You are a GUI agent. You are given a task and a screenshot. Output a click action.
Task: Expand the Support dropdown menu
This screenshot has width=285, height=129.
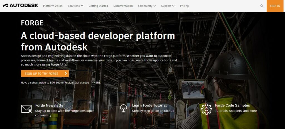point(168,6)
